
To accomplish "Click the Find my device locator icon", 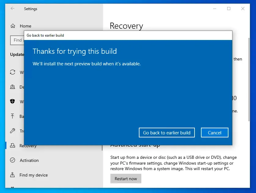I will 12,175.
